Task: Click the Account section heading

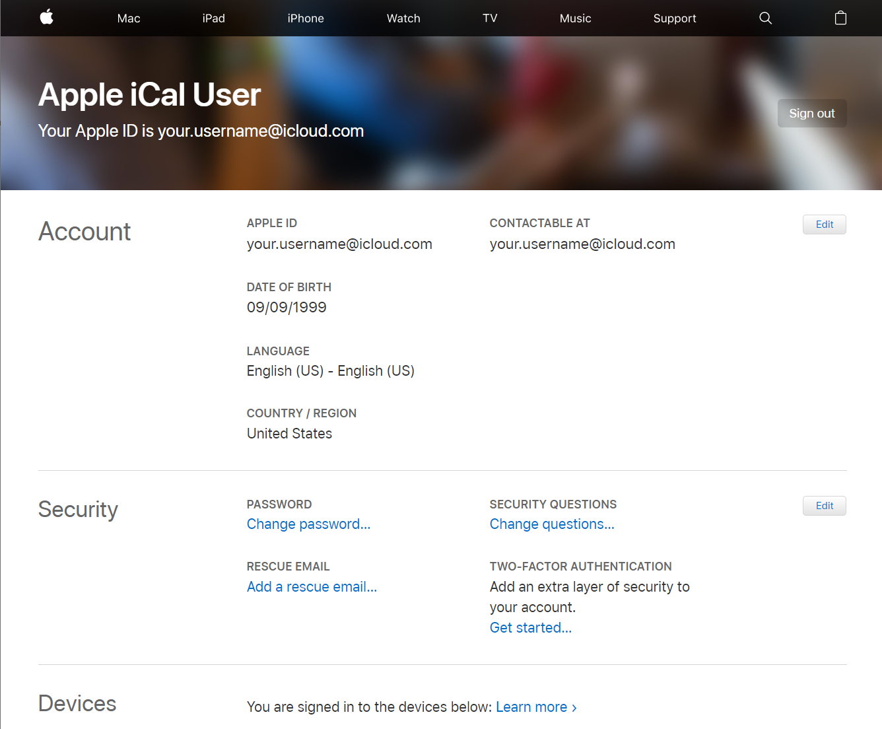Action: pos(85,232)
